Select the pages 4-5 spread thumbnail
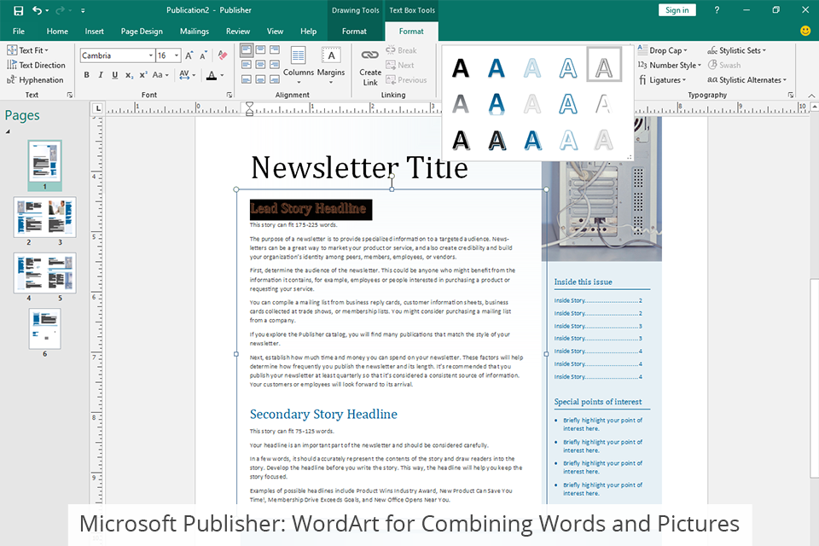The image size is (819, 546). (x=45, y=273)
